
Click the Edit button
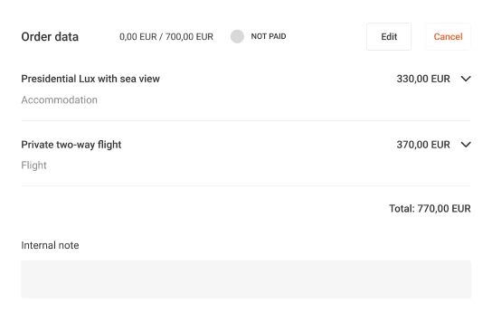[x=389, y=36]
